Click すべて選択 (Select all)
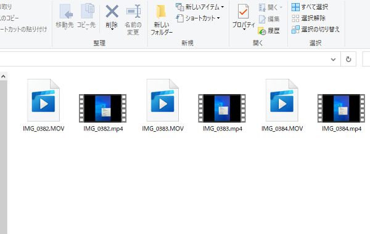This screenshot has height=234, width=370. pyautogui.click(x=310, y=7)
